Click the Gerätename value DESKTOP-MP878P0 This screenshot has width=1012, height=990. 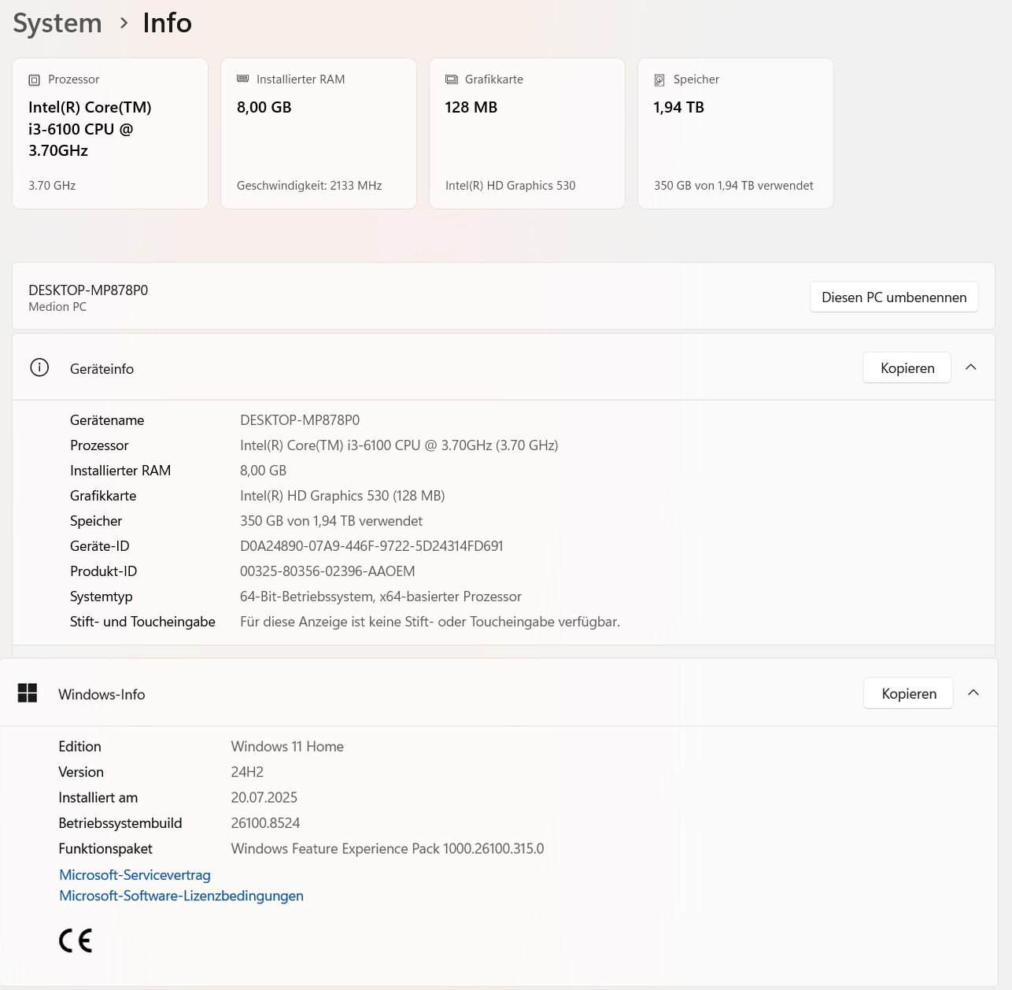300,420
